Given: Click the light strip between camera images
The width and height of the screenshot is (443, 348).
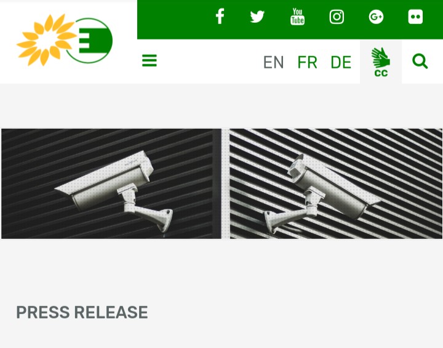Looking at the screenshot, I should click(x=225, y=184).
